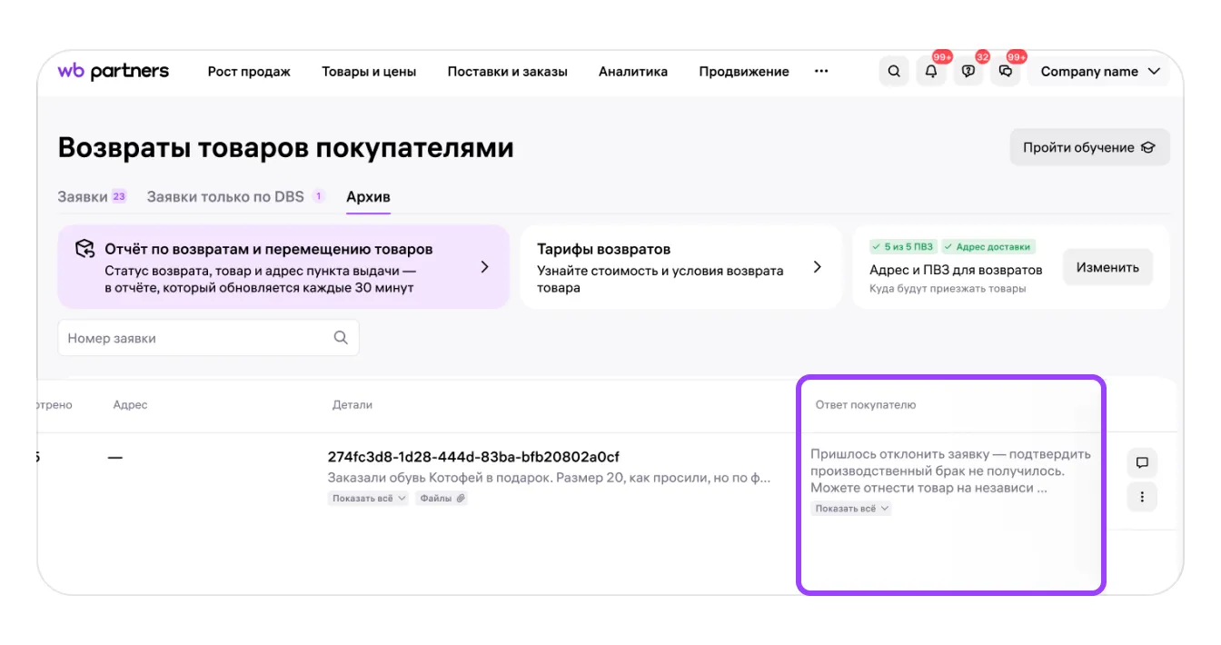Image resolution: width=1221 pixels, height=645 pixels.
Task: Switch to the Заявки tab
Action: [x=83, y=196]
